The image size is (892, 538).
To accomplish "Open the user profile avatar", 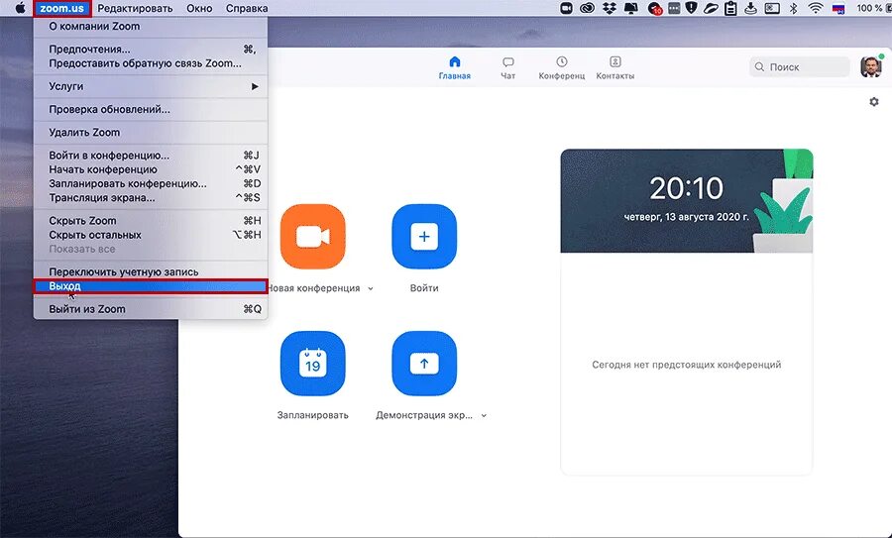I will coord(870,67).
